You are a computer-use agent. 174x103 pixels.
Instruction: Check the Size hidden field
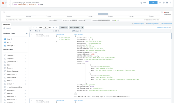pos(5,65)
